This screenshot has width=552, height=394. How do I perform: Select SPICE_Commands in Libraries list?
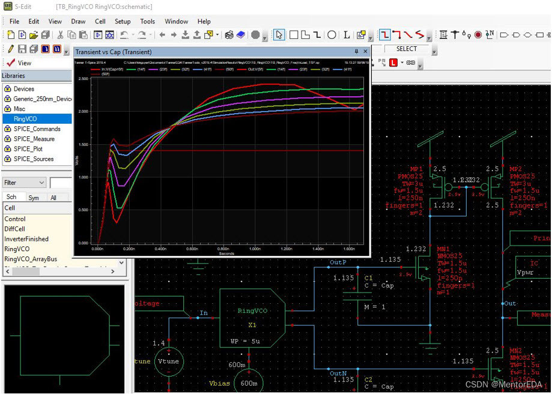(x=37, y=129)
